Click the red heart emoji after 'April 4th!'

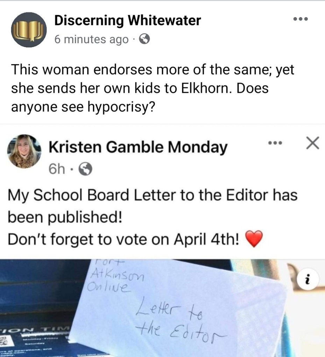pos(254,239)
